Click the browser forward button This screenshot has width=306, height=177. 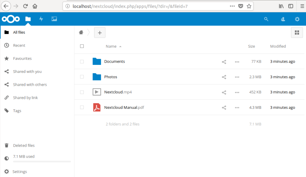tap(16, 6)
